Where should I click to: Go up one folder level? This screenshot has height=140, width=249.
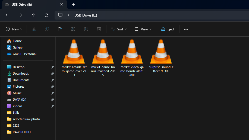click(x=33, y=15)
